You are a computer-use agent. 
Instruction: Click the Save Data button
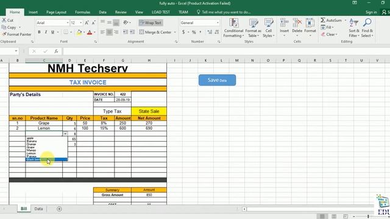(x=217, y=80)
